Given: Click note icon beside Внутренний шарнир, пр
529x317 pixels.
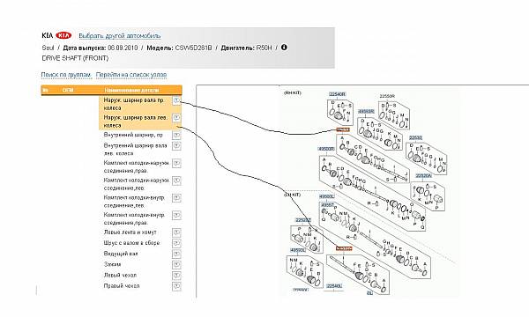Looking at the screenshot, I should point(176,135).
